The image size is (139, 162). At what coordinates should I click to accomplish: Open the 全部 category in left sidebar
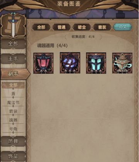click(x=13, y=44)
